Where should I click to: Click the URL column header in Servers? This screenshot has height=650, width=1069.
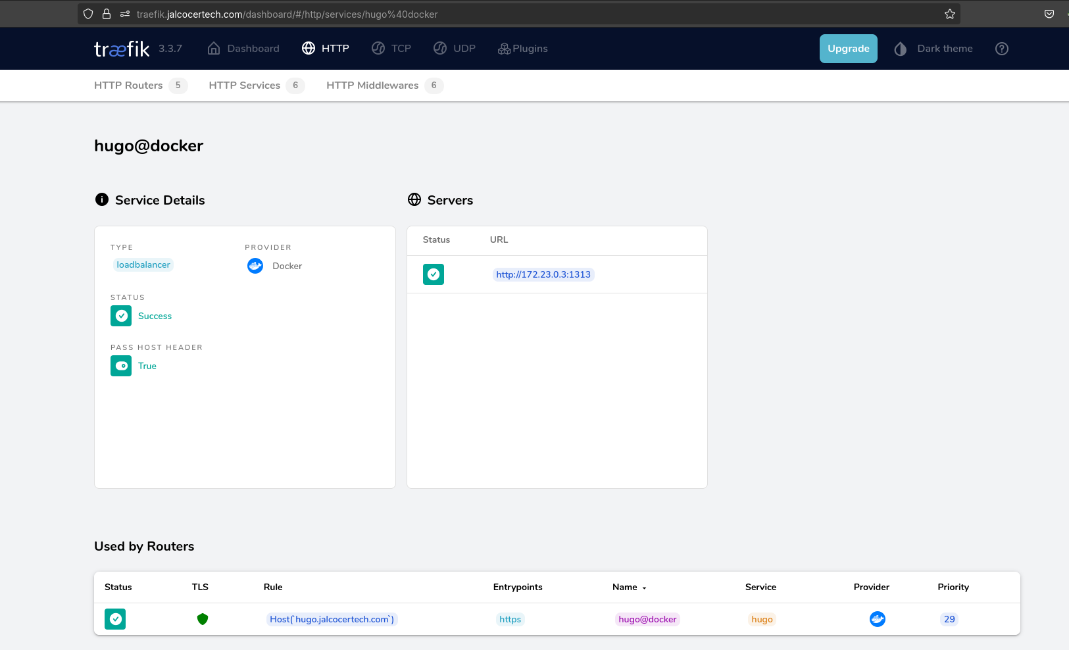pos(499,239)
